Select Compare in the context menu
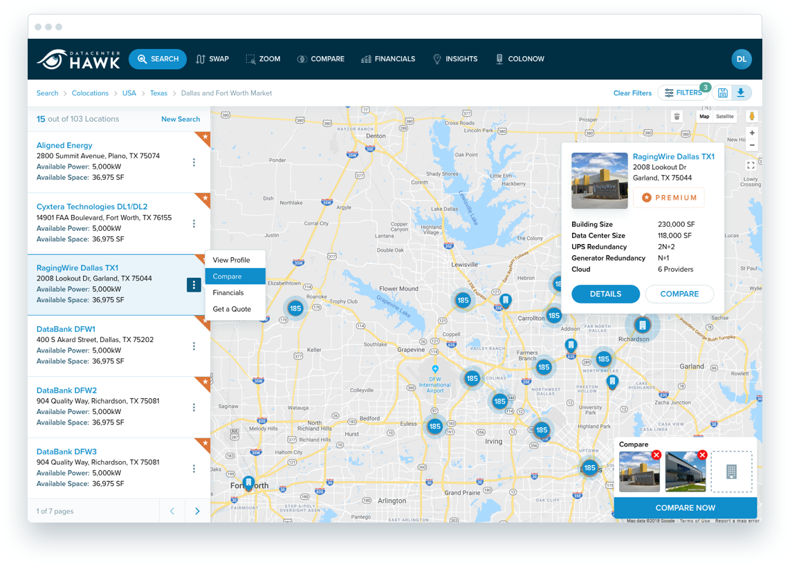 click(235, 276)
